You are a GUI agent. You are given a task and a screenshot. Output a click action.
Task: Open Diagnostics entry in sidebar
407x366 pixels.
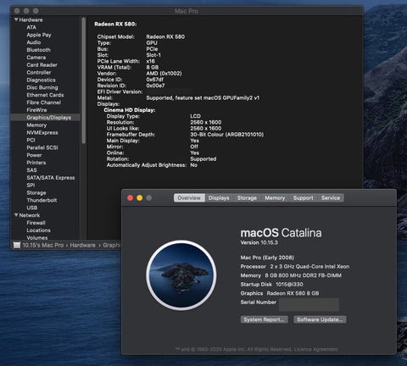click(x=42, y=80)
